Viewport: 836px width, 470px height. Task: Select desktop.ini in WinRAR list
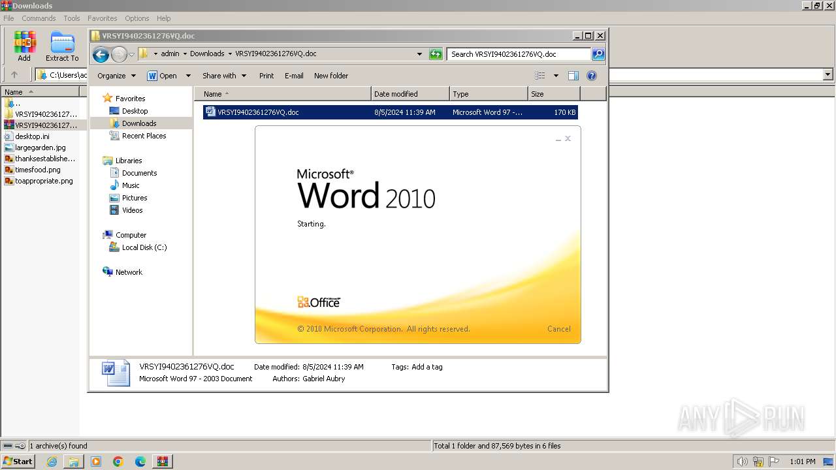pyautogui.click(x=32, y=136)
